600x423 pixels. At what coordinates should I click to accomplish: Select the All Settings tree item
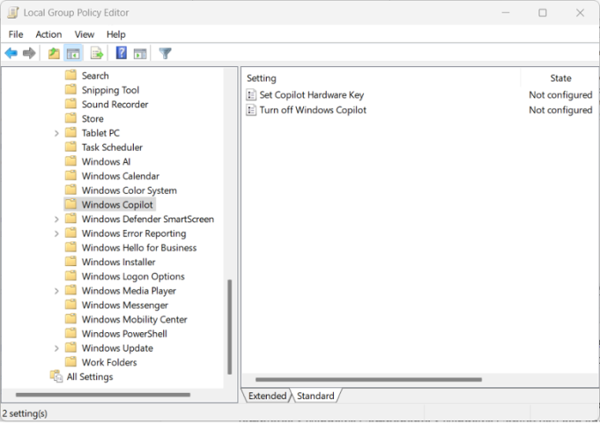coord(89,377)
